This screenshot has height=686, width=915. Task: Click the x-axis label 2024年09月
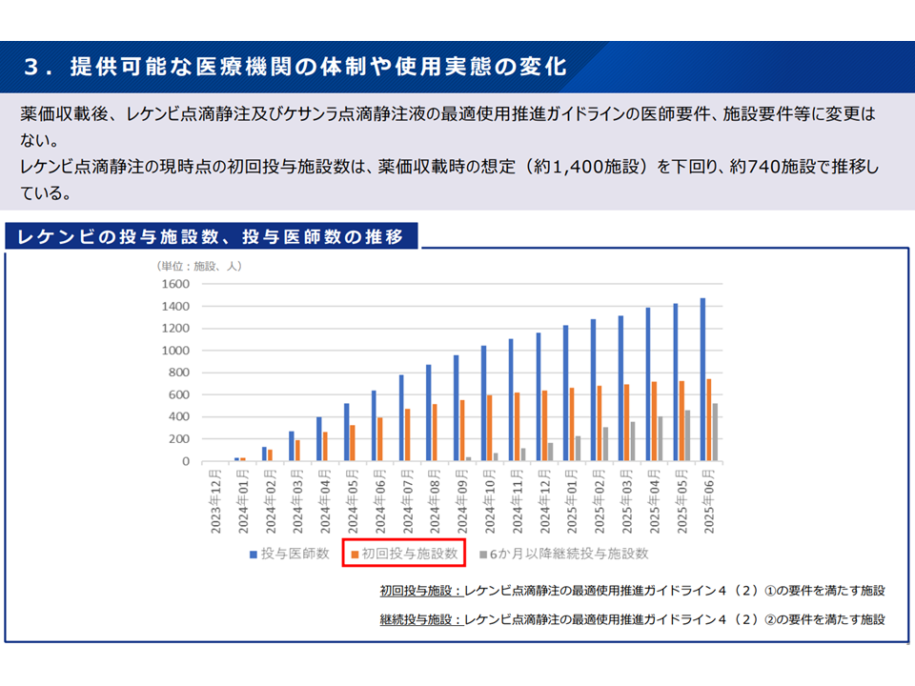463,502
